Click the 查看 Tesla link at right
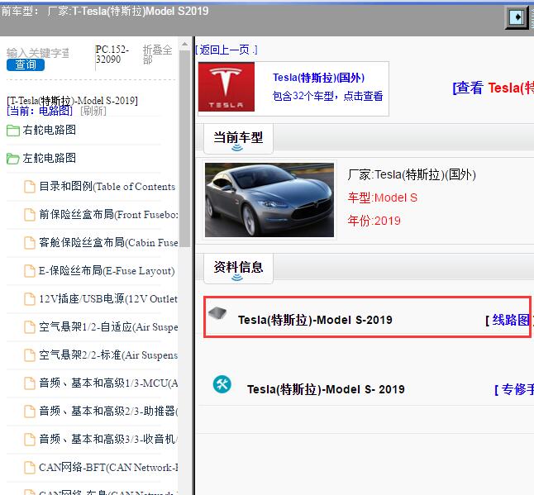534x495 pixels. [493, 88]
